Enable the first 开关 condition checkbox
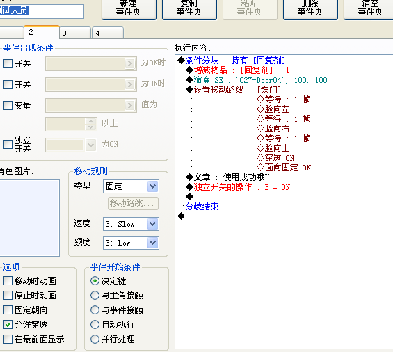The height and width of the screenshot is (352, 393). click(x=8, y=64)
